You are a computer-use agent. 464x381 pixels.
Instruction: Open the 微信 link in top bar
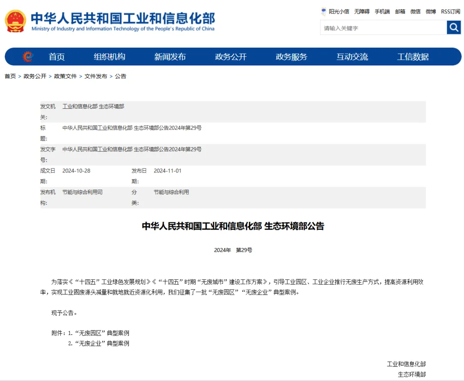click(415, 12)
